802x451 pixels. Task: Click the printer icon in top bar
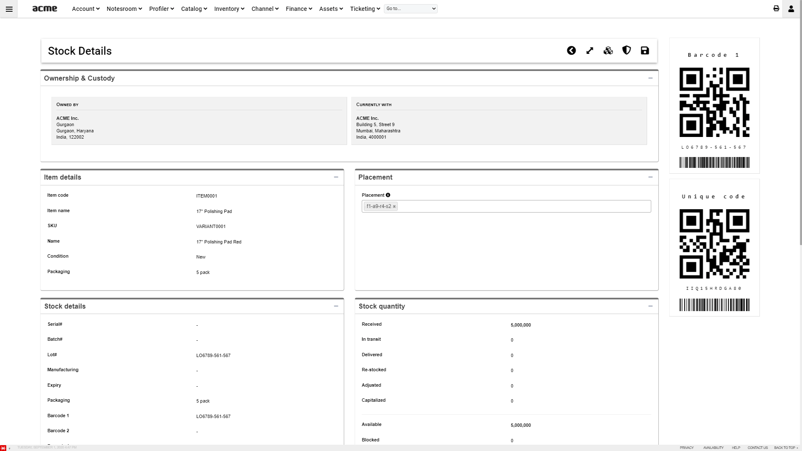pos(776,8)
